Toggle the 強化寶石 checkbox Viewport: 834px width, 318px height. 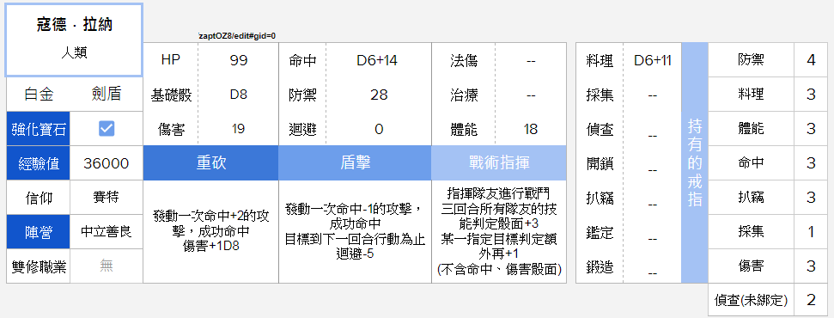pyautogui.click(x=107, y=128)
